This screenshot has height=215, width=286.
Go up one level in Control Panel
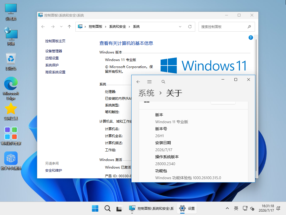pos(69,27)
